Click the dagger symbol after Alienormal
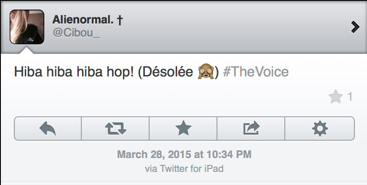Viewport: 367px width, 185px height. [x=119, y=20]
